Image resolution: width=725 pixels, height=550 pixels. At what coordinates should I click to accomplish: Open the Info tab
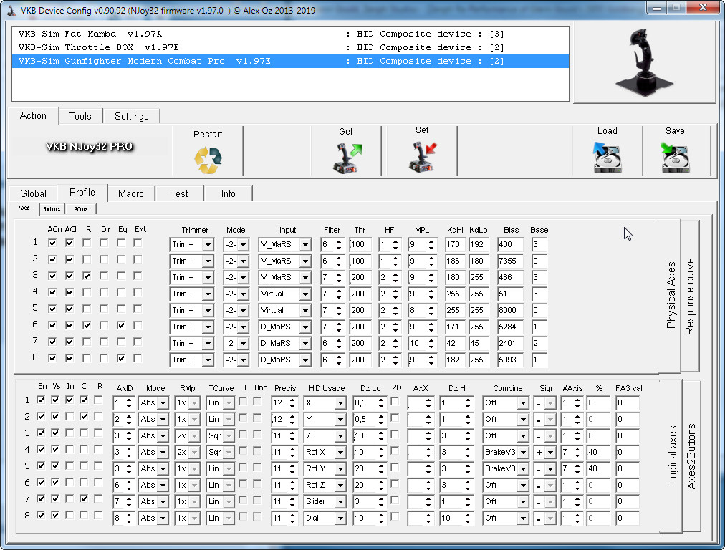pos(228,193)
